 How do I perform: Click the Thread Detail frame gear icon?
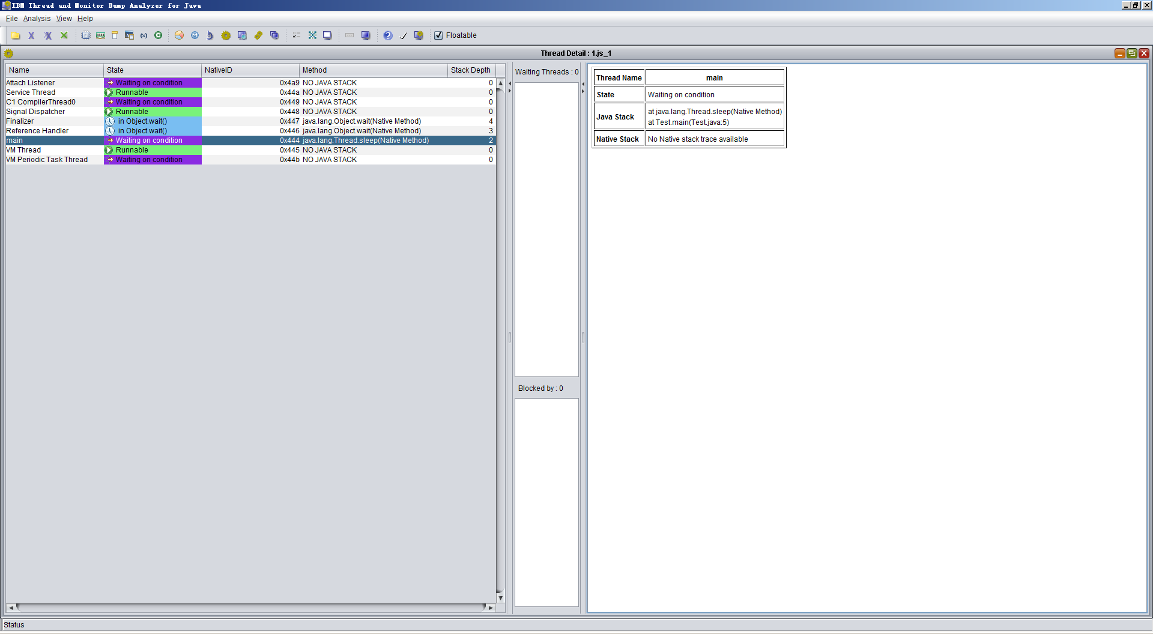click(8, 53)
